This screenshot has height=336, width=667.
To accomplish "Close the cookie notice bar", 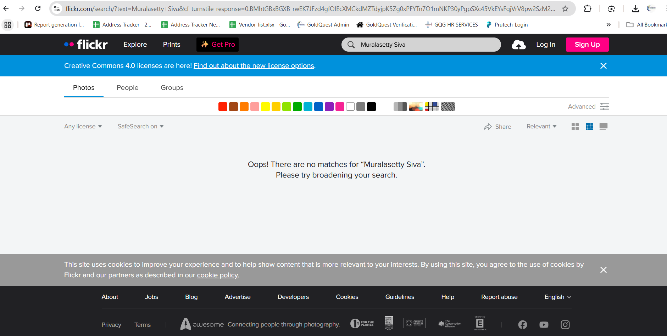I will point(603,270).
